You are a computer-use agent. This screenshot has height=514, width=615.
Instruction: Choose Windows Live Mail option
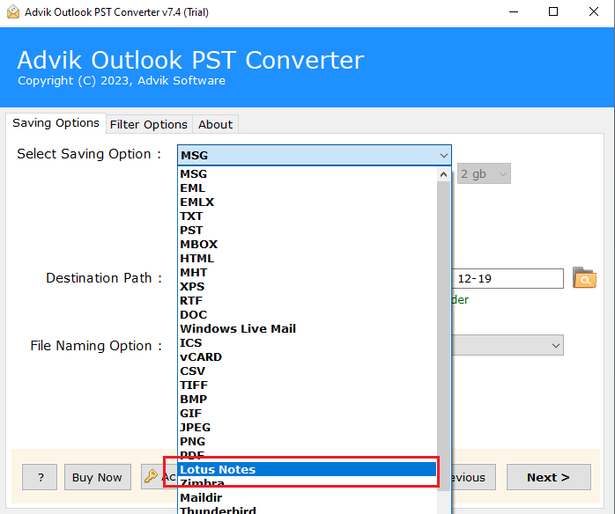[307, 329]
